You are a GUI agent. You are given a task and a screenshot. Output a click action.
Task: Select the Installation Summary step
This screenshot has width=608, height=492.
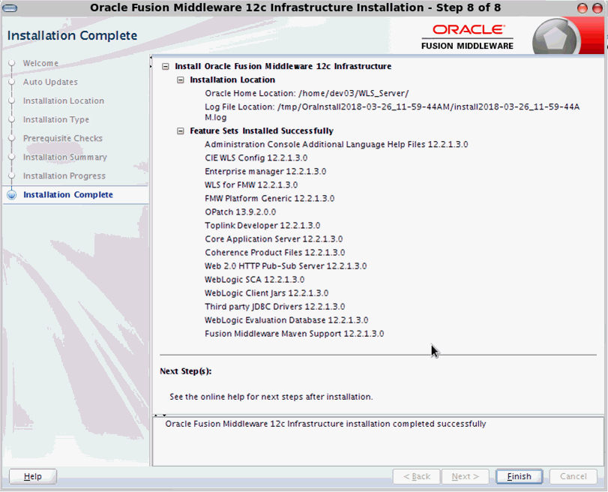click(x=64, y=157)
